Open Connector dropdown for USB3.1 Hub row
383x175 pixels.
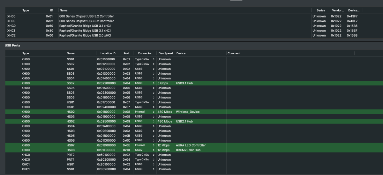pos(145,83)
